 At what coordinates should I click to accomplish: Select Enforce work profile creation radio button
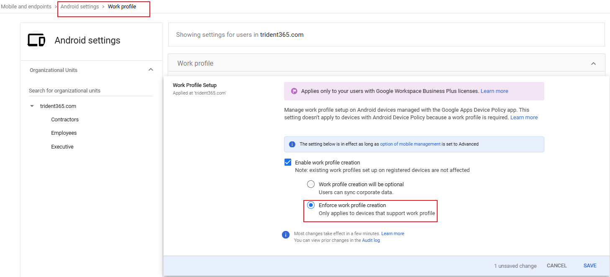point(311,205)
